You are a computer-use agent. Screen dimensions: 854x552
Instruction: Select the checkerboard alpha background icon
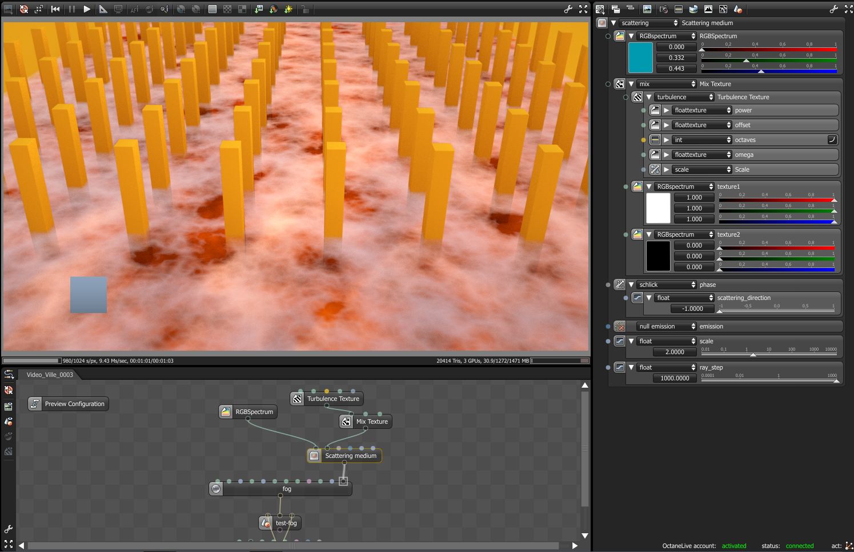tap(227, 9)
